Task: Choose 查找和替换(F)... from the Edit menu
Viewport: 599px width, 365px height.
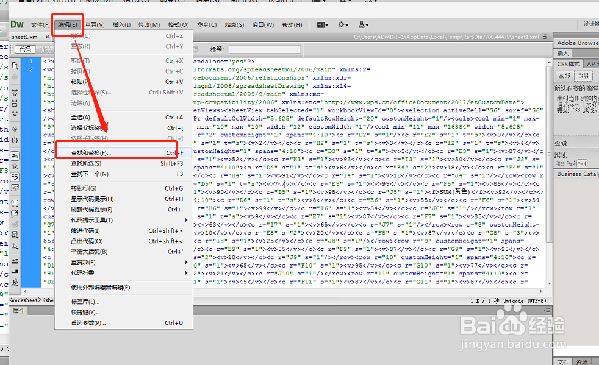Action: [x=123, y=153]
